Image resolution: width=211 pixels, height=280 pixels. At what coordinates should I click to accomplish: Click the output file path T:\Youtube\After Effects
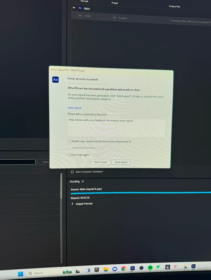click(x=190, y=22)
